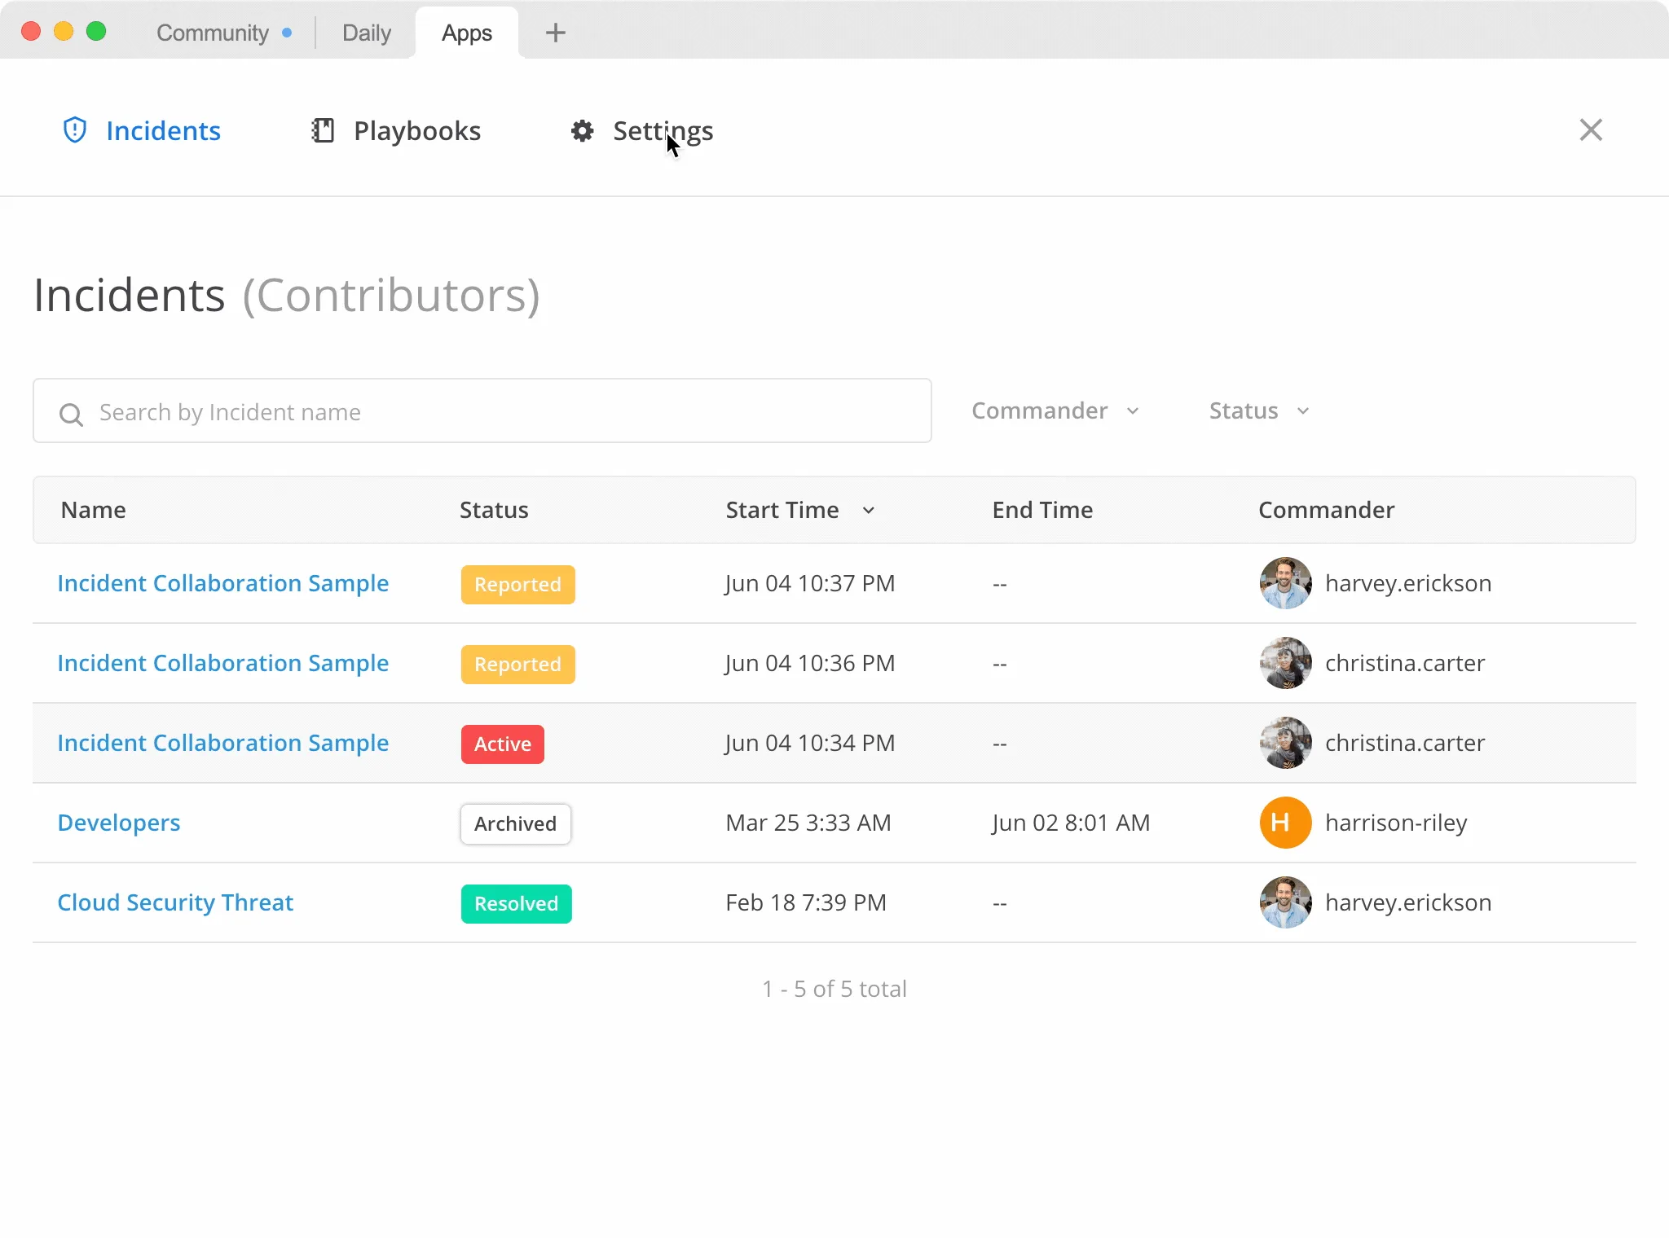Expand the Status filter dropdown
The width and height of the screenshot is (1669, 1238).
pos(1259,410)
